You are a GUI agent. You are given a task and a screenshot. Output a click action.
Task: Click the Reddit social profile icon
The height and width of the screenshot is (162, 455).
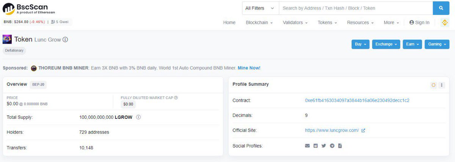315,146
